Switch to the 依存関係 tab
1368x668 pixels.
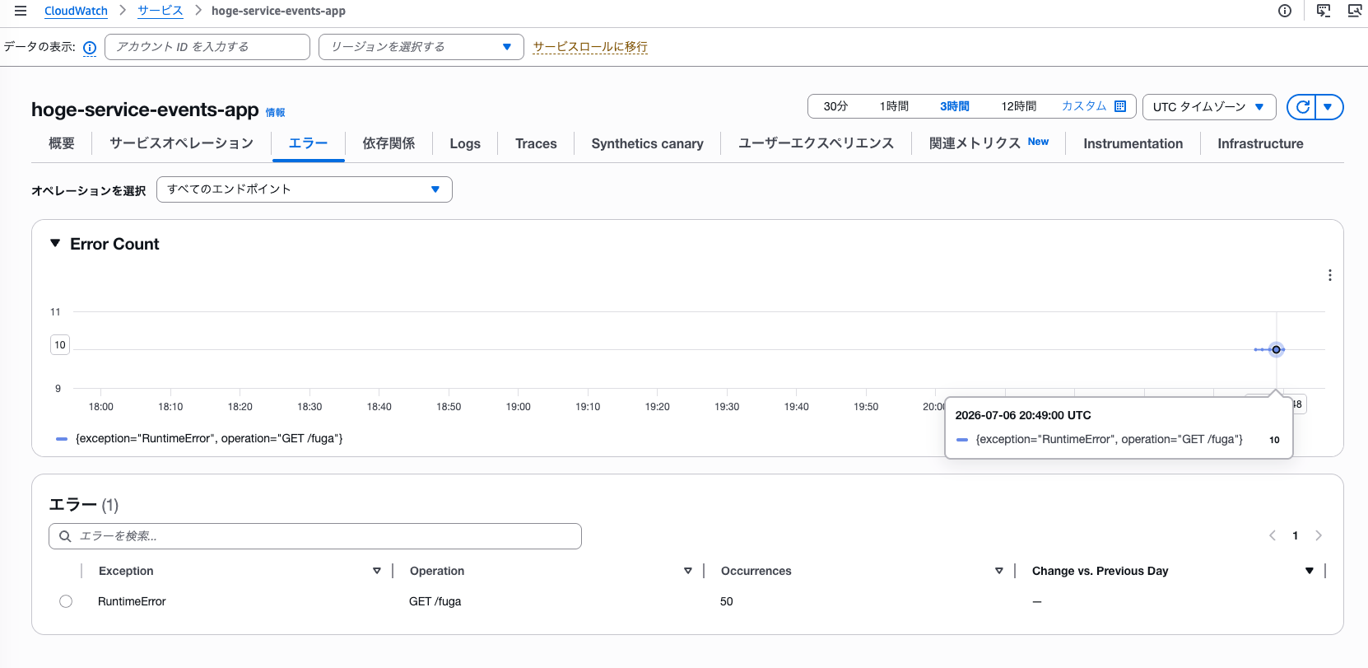tap(389, 143)
